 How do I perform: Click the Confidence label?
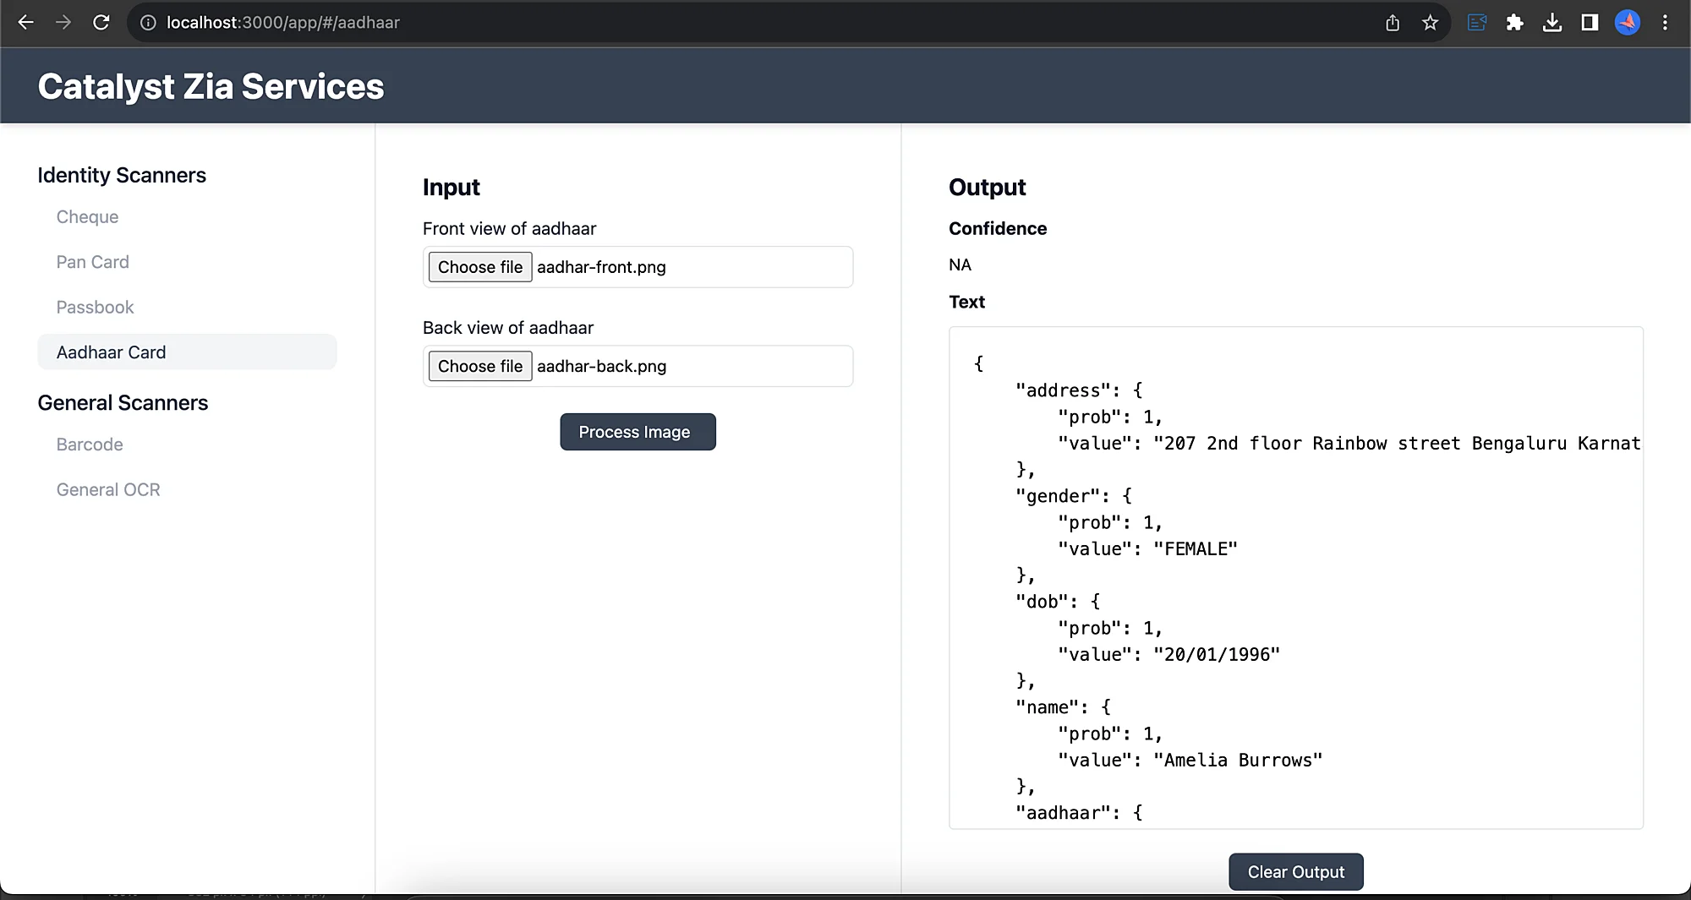998,229
